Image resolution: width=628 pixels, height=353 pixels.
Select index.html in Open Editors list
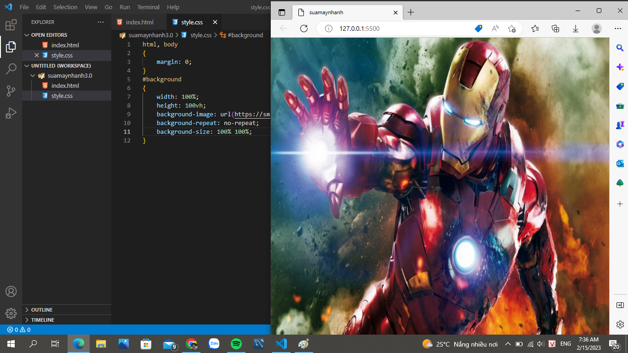[x=67, y=45]
